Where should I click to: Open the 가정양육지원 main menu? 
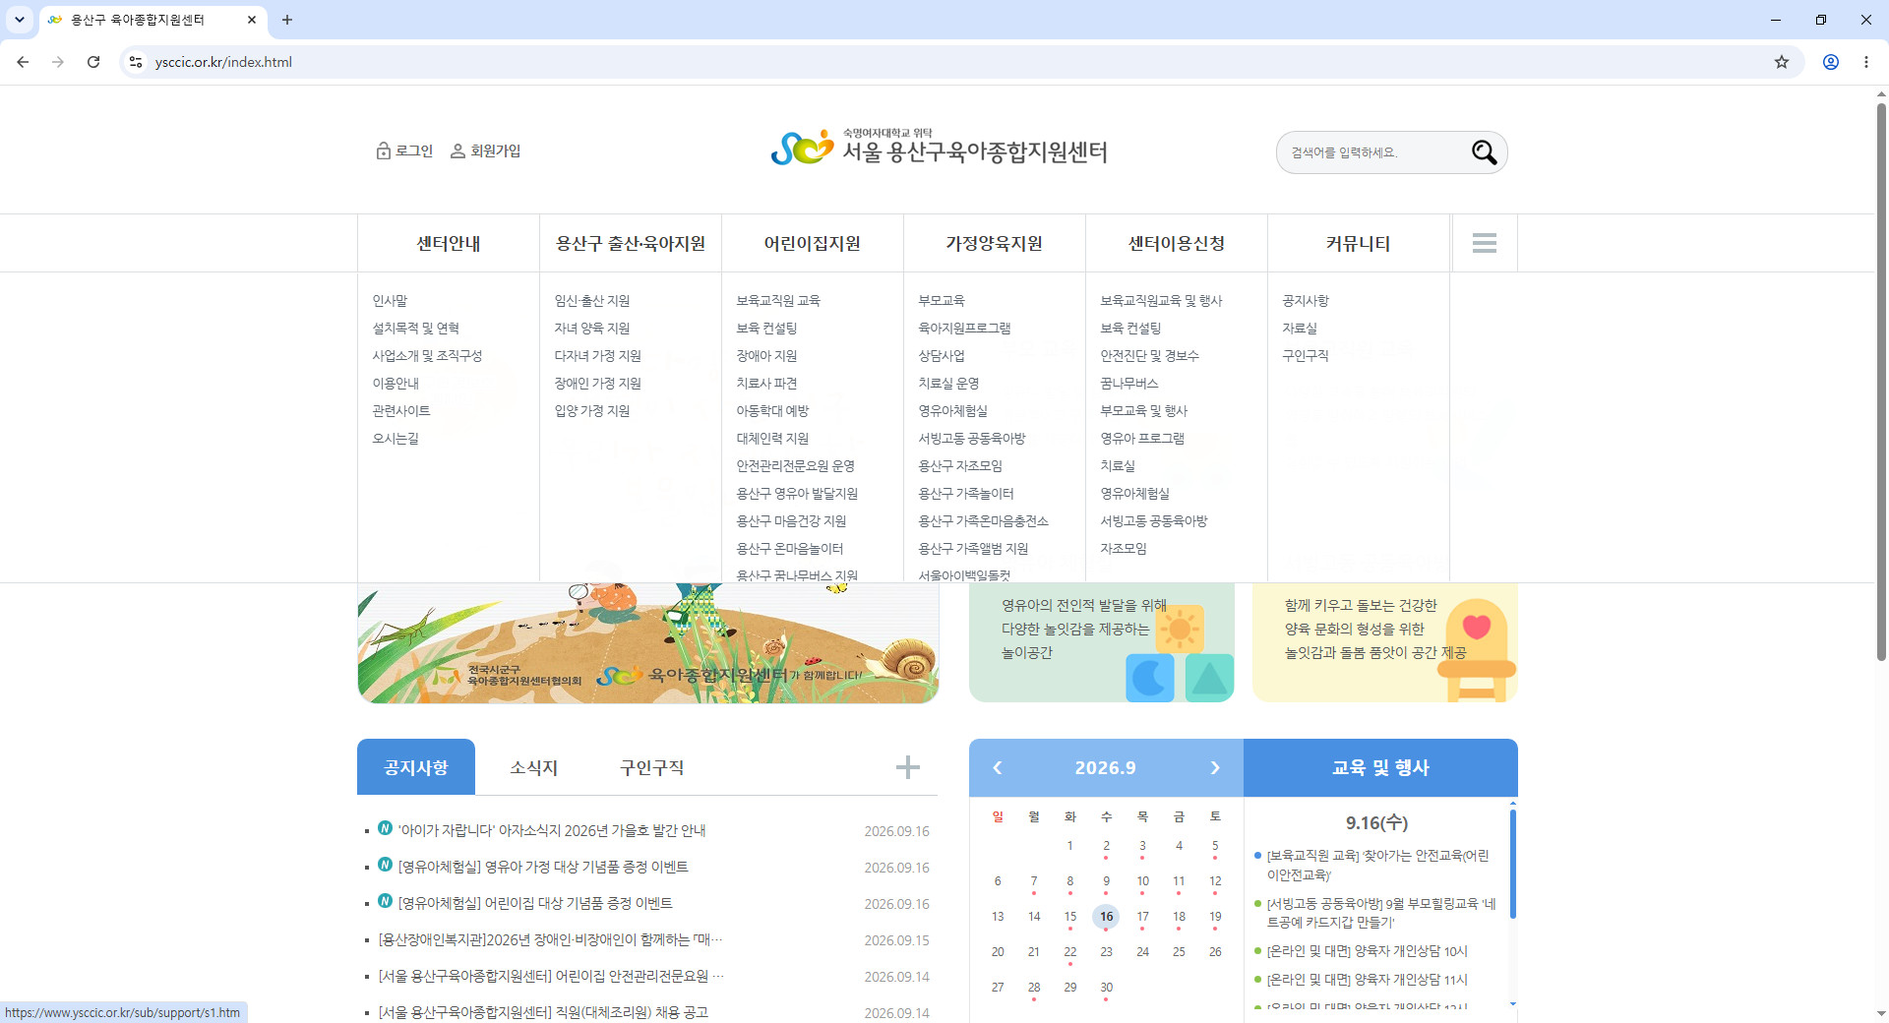pyautogui.click(x=995, y=243)
